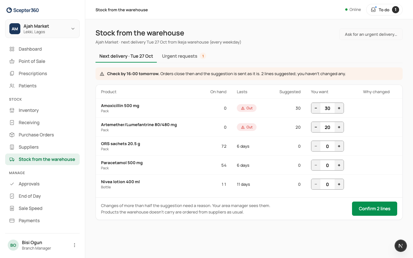Open the To do button with count 1
Image resolution: width=413 pixels, height=258 pixels.
pos(384,10)
